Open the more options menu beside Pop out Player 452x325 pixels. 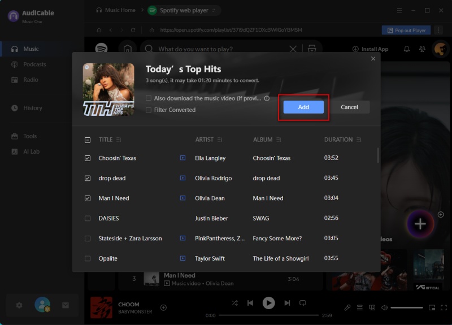[438, 31]
